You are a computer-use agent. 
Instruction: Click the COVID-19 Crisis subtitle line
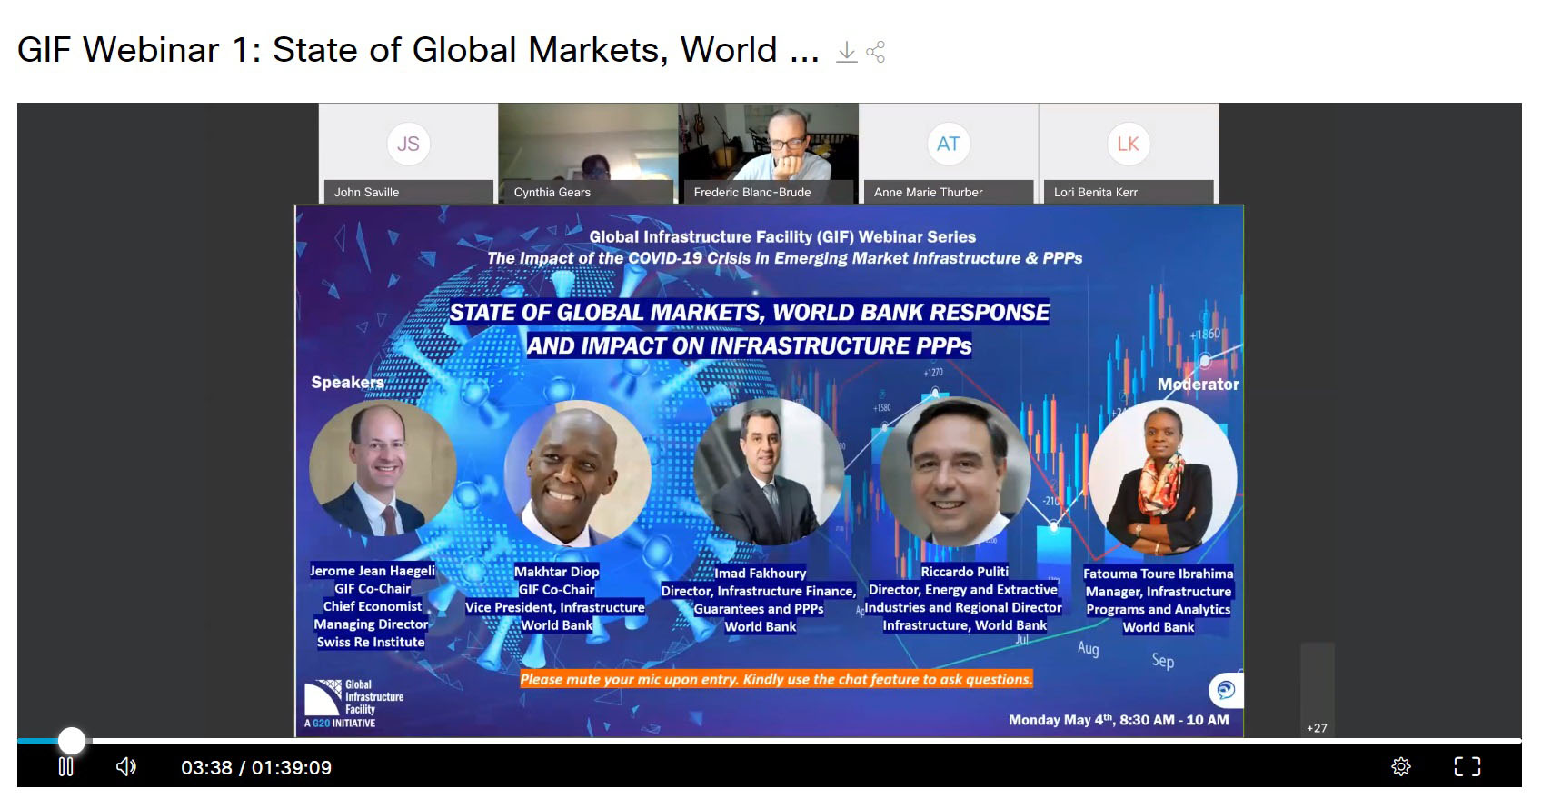click(x=784, y=258)
